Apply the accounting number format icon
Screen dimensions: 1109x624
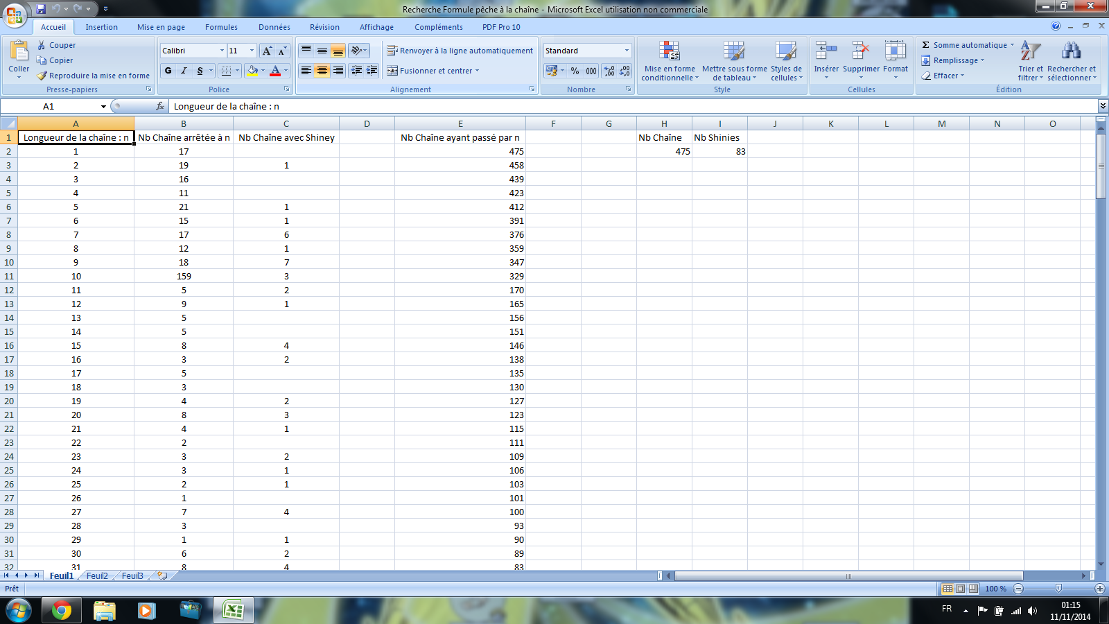(552, 71)
